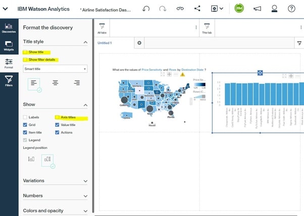
Task: Select left title alignment
Action: pyautogui.click(x=34, y=84)
